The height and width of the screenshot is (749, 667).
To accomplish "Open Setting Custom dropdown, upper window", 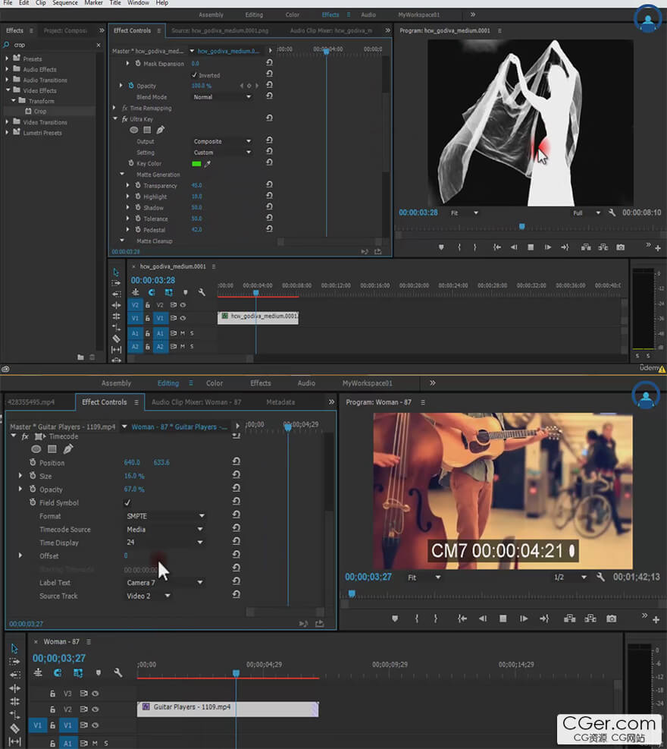I will click(x=222, y=153).
